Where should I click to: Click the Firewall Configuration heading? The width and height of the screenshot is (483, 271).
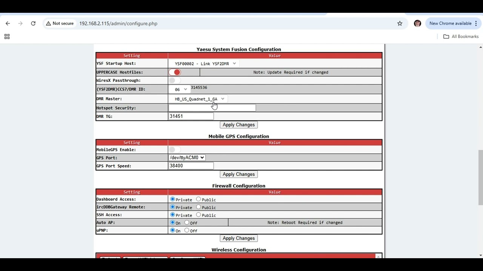click(238, 186)
